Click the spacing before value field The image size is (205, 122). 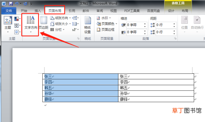pos(164,25)
